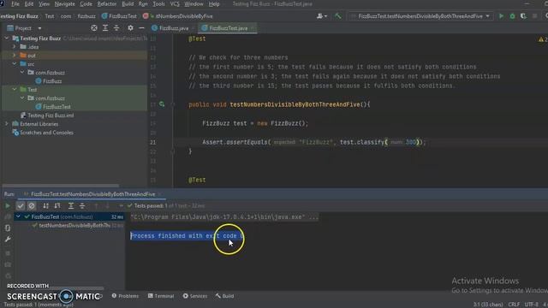Open Services tool window
The width and height of the screenshot is (548, 308).
195,296
